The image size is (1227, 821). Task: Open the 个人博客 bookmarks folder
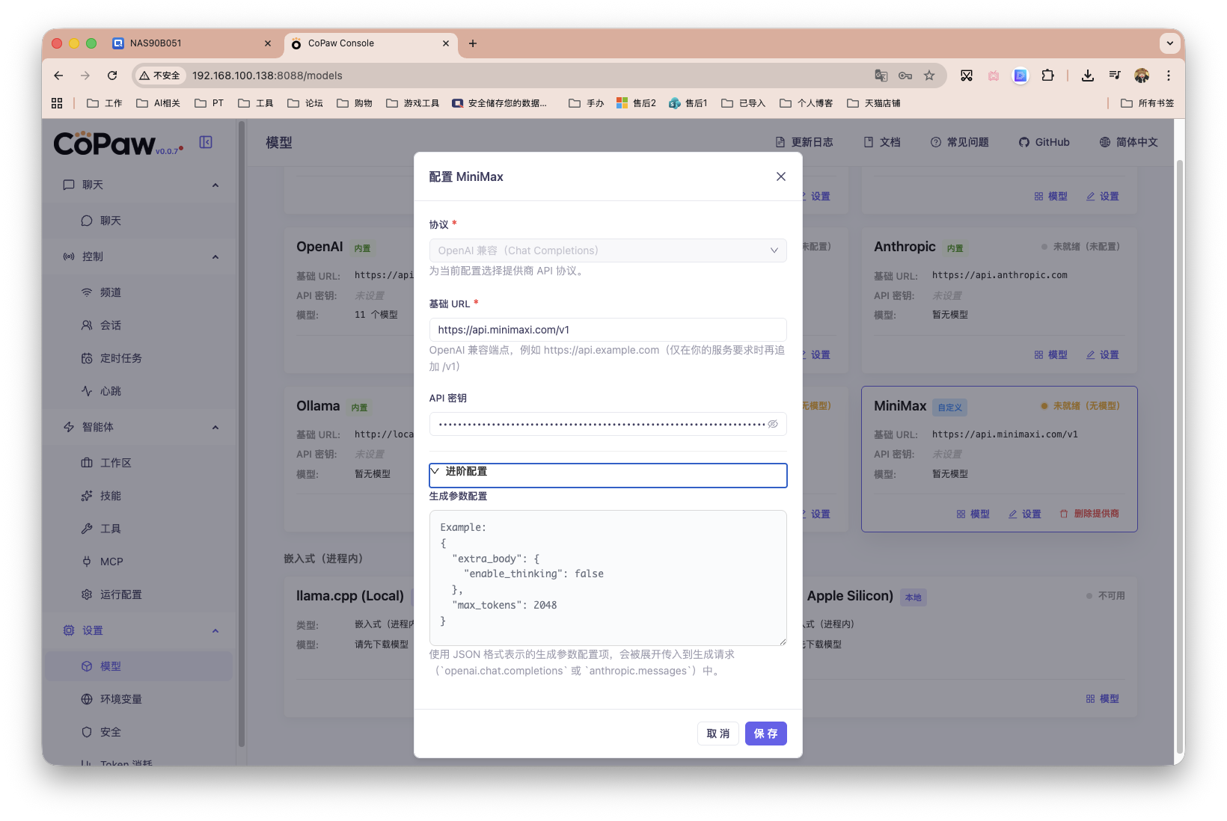click(x=807, y=103)
